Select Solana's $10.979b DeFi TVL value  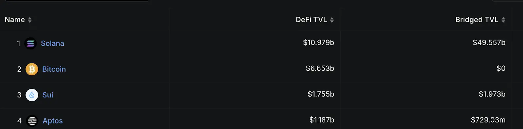tap(318, 43)
